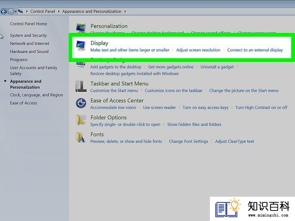Viewport: 295px width, 221px height.
Task: Click Connect to an external display
Action: click(x=255, y=50)
